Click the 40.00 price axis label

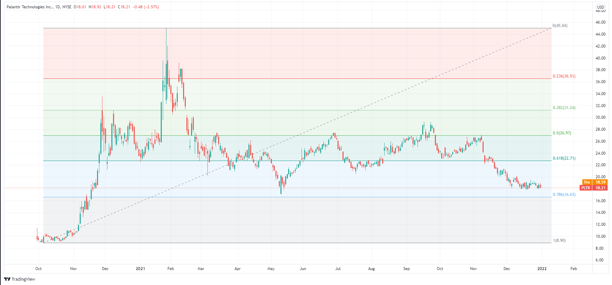coord(600,58)
